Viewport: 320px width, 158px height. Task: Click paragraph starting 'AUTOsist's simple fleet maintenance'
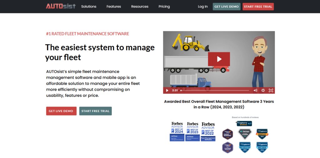(x=93, y=83)
